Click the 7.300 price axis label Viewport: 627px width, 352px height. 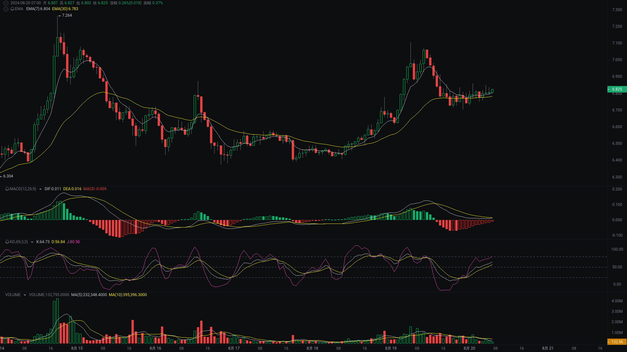(617, 10)
